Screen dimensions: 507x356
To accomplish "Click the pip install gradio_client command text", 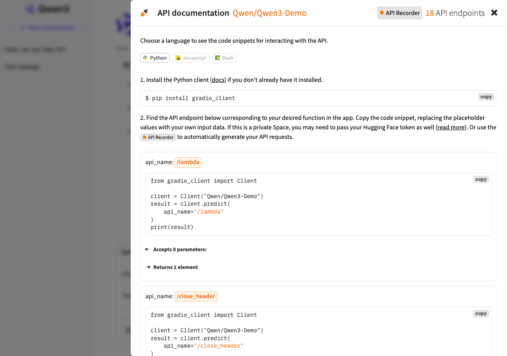I will coord(190,98).
